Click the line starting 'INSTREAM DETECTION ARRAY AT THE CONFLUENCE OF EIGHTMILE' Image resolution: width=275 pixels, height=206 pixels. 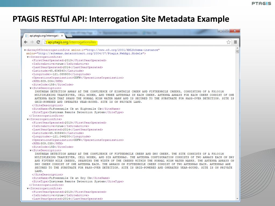pyautogui.click(x=129, y=92)
